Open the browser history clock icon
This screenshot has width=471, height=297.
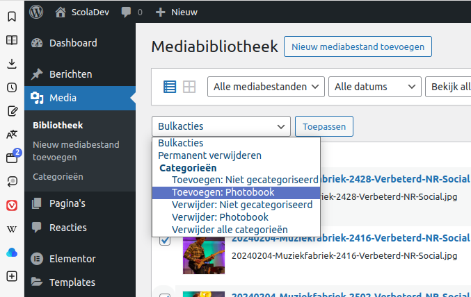12,87
